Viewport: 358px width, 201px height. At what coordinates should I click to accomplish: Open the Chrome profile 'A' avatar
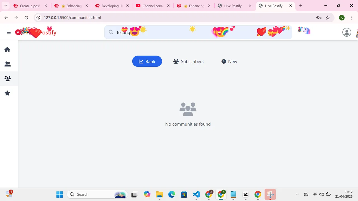(x=342, y=18)
